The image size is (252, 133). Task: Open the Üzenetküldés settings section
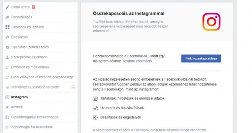[40, 17]
